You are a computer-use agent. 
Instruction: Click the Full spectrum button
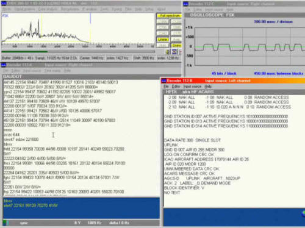pyautogui.click(x=169, y=16)
